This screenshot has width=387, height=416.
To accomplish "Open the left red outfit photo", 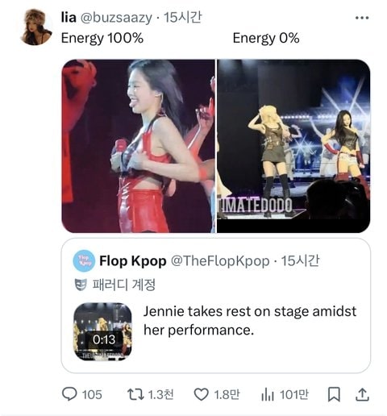I will (x=138, y=146).
